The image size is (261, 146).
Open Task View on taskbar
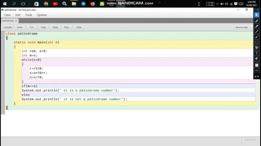tap(23, 4)
